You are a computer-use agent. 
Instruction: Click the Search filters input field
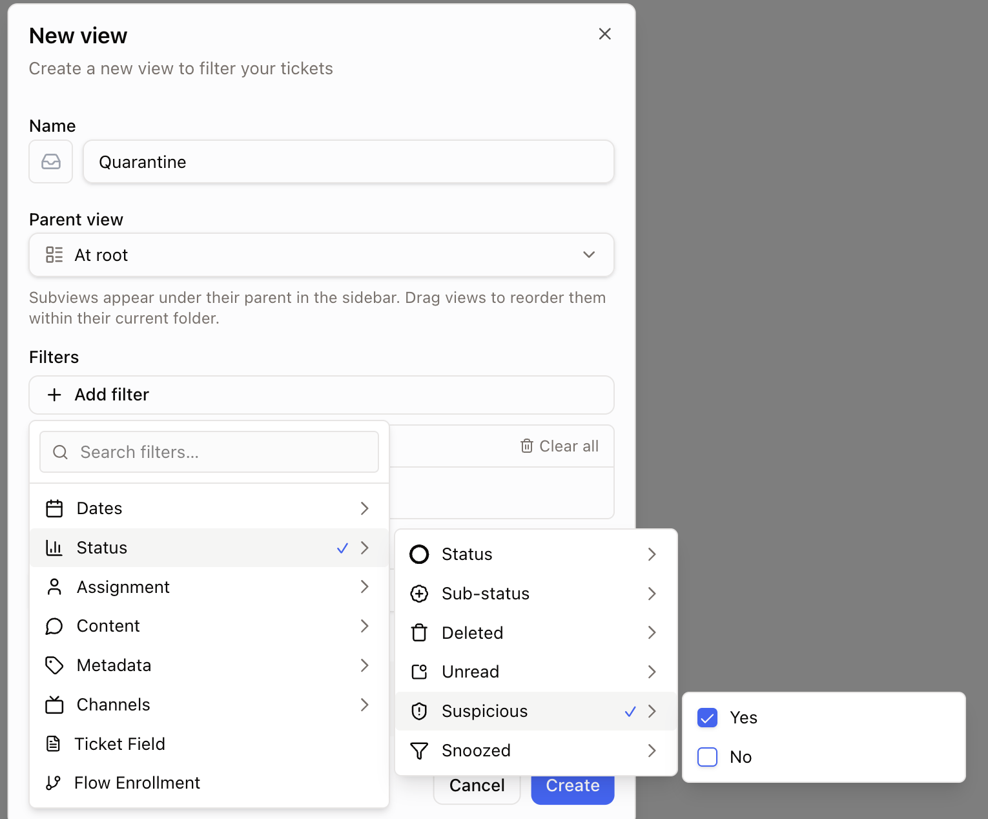(x=209, y=452)
